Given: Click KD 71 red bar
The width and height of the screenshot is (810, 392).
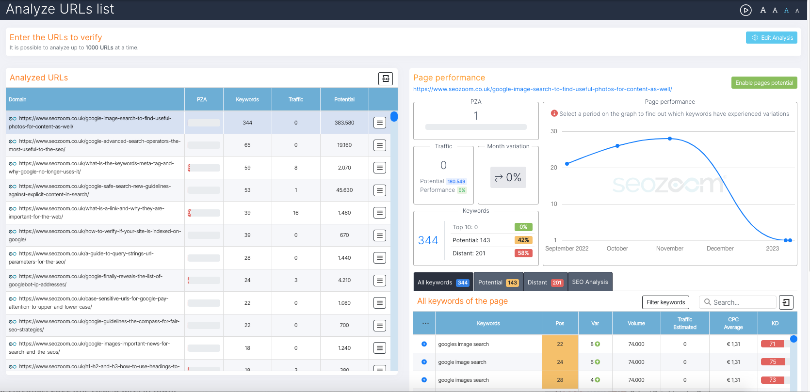Looking at the screenshot, I should pos(773,344).
